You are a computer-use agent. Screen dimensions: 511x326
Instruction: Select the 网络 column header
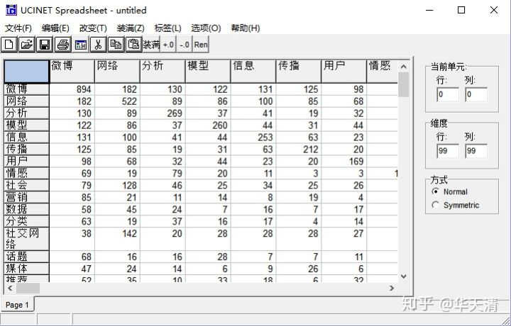pos(117,72)
